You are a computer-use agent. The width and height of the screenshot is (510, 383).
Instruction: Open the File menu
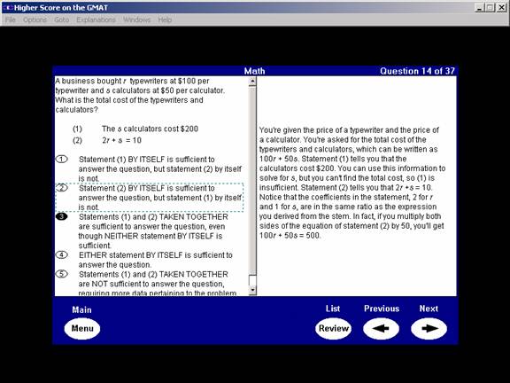11,20
